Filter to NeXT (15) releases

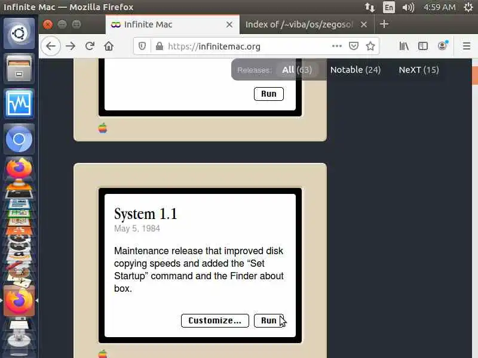(x=419, y=70)
